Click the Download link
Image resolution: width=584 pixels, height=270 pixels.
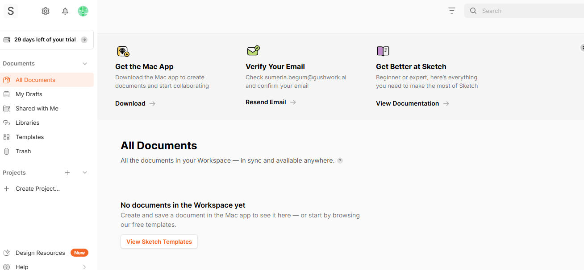coord(135,103)
